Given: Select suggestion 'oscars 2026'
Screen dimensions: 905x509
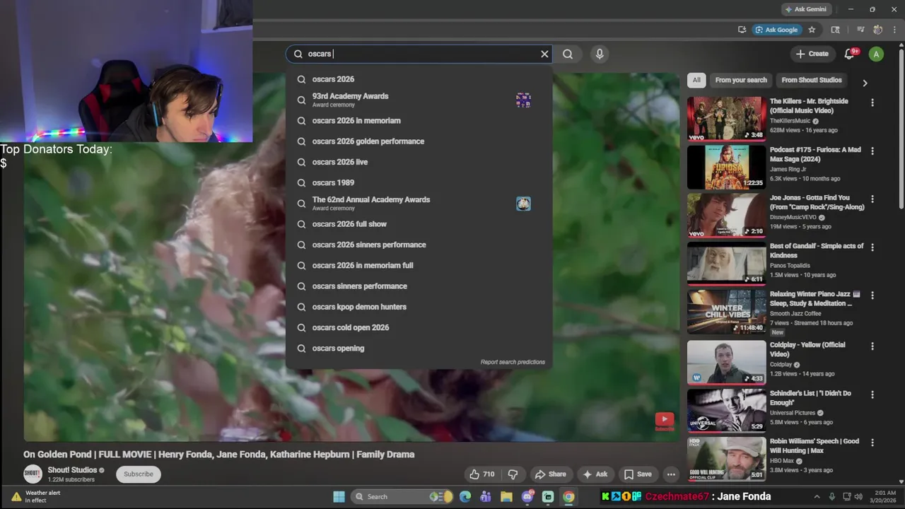Looking at the screenshot, I should 419,79.
